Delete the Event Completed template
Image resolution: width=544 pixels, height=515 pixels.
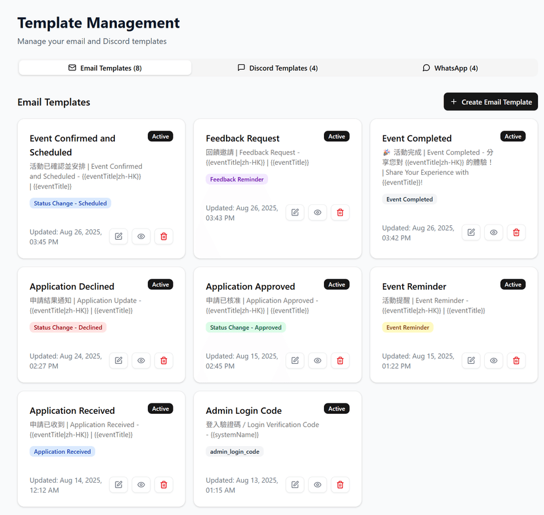(516, 232)
